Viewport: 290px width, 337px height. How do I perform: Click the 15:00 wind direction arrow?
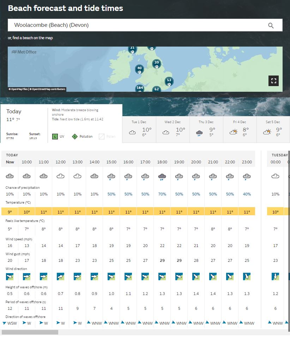(111, 277)
